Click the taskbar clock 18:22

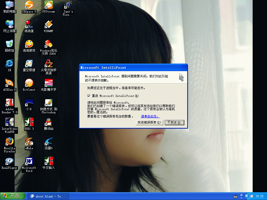(259, 196)
